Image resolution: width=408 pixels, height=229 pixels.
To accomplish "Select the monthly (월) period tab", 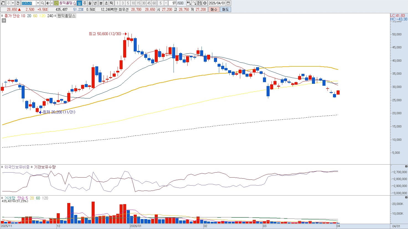I will pyautogui.click(x=90, y=3).
